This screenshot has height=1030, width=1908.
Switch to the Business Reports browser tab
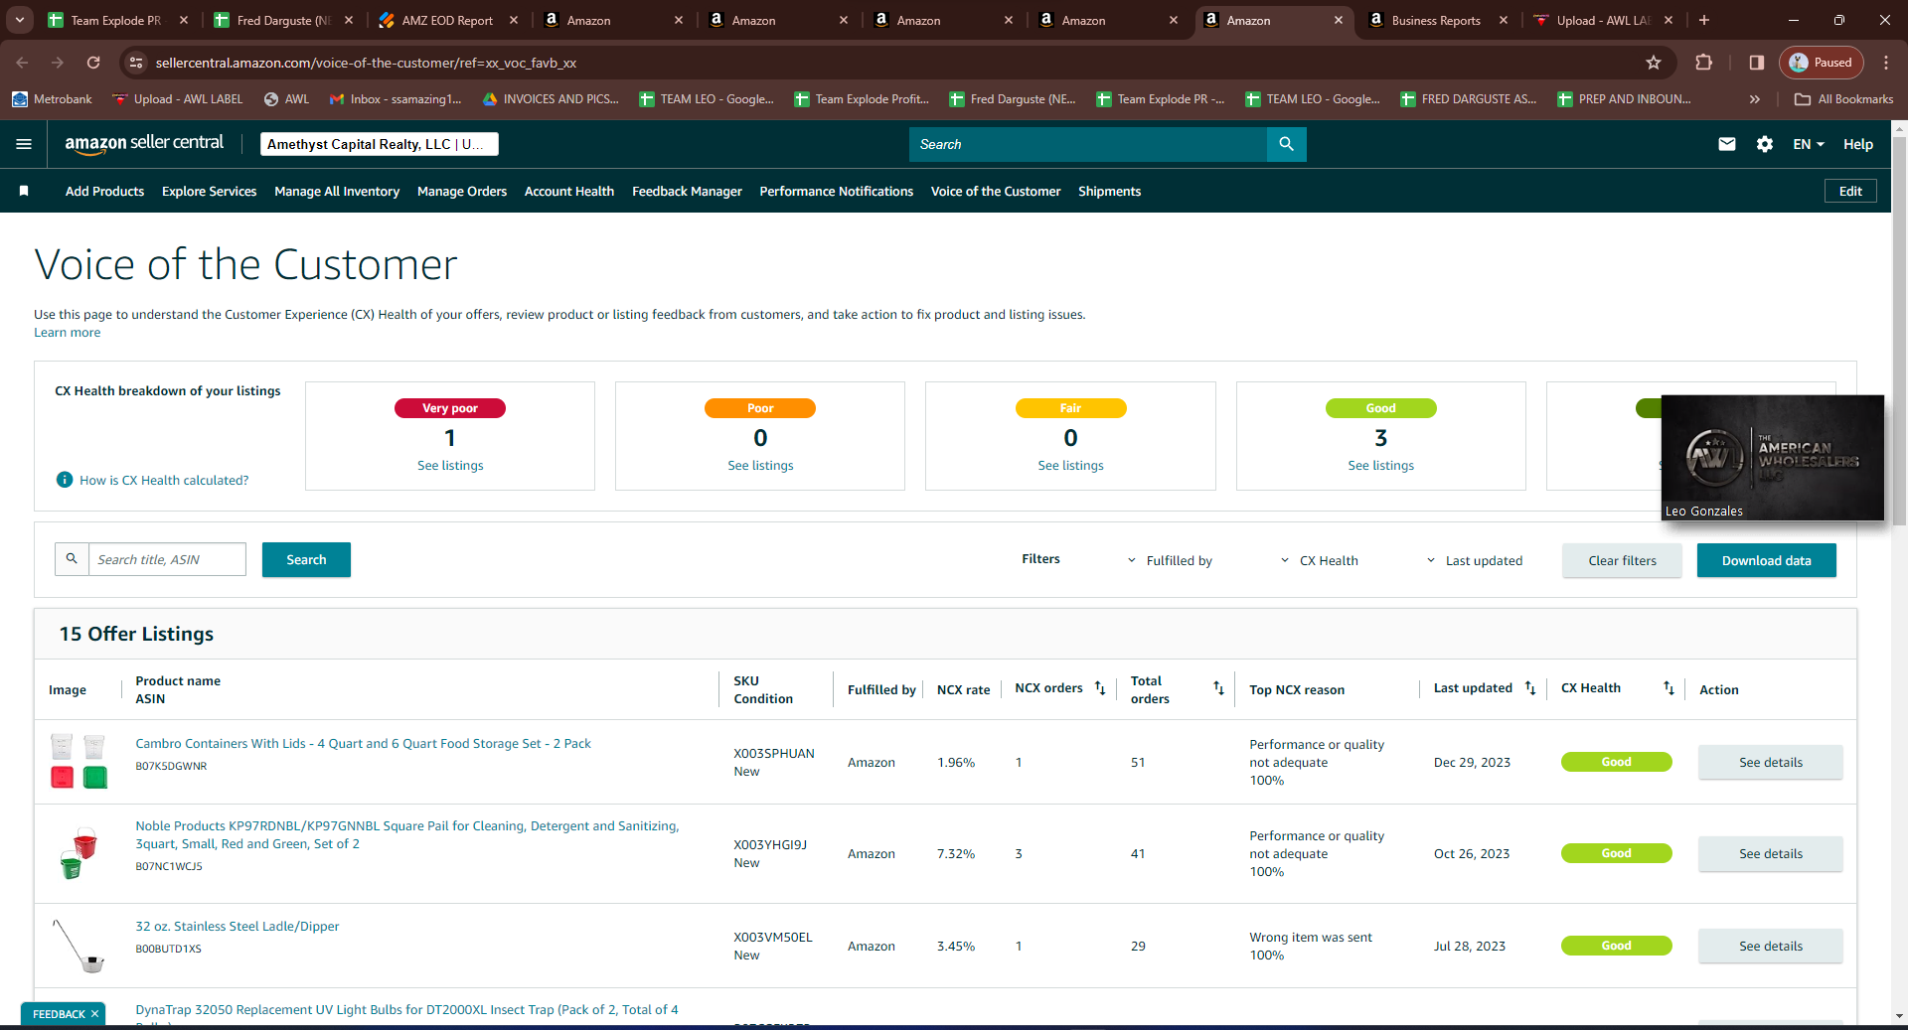[x=1434, y=20]
